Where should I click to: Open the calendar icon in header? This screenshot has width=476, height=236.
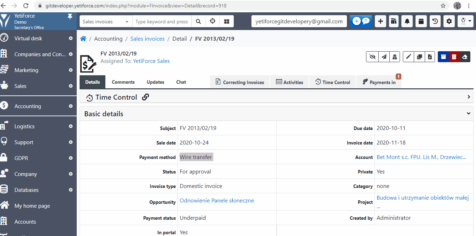click(421, 22)
